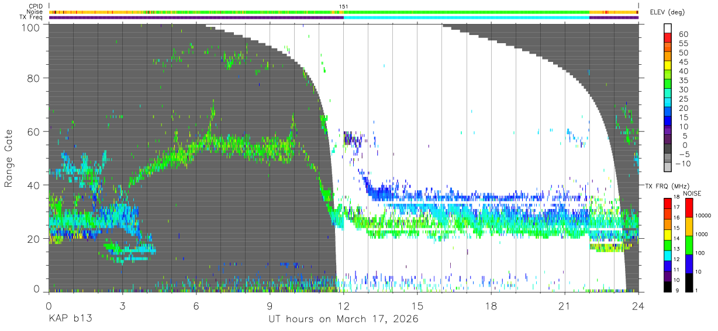Click the 'CPID' row label
Viewport: 718px width, 331px height.
35,6
